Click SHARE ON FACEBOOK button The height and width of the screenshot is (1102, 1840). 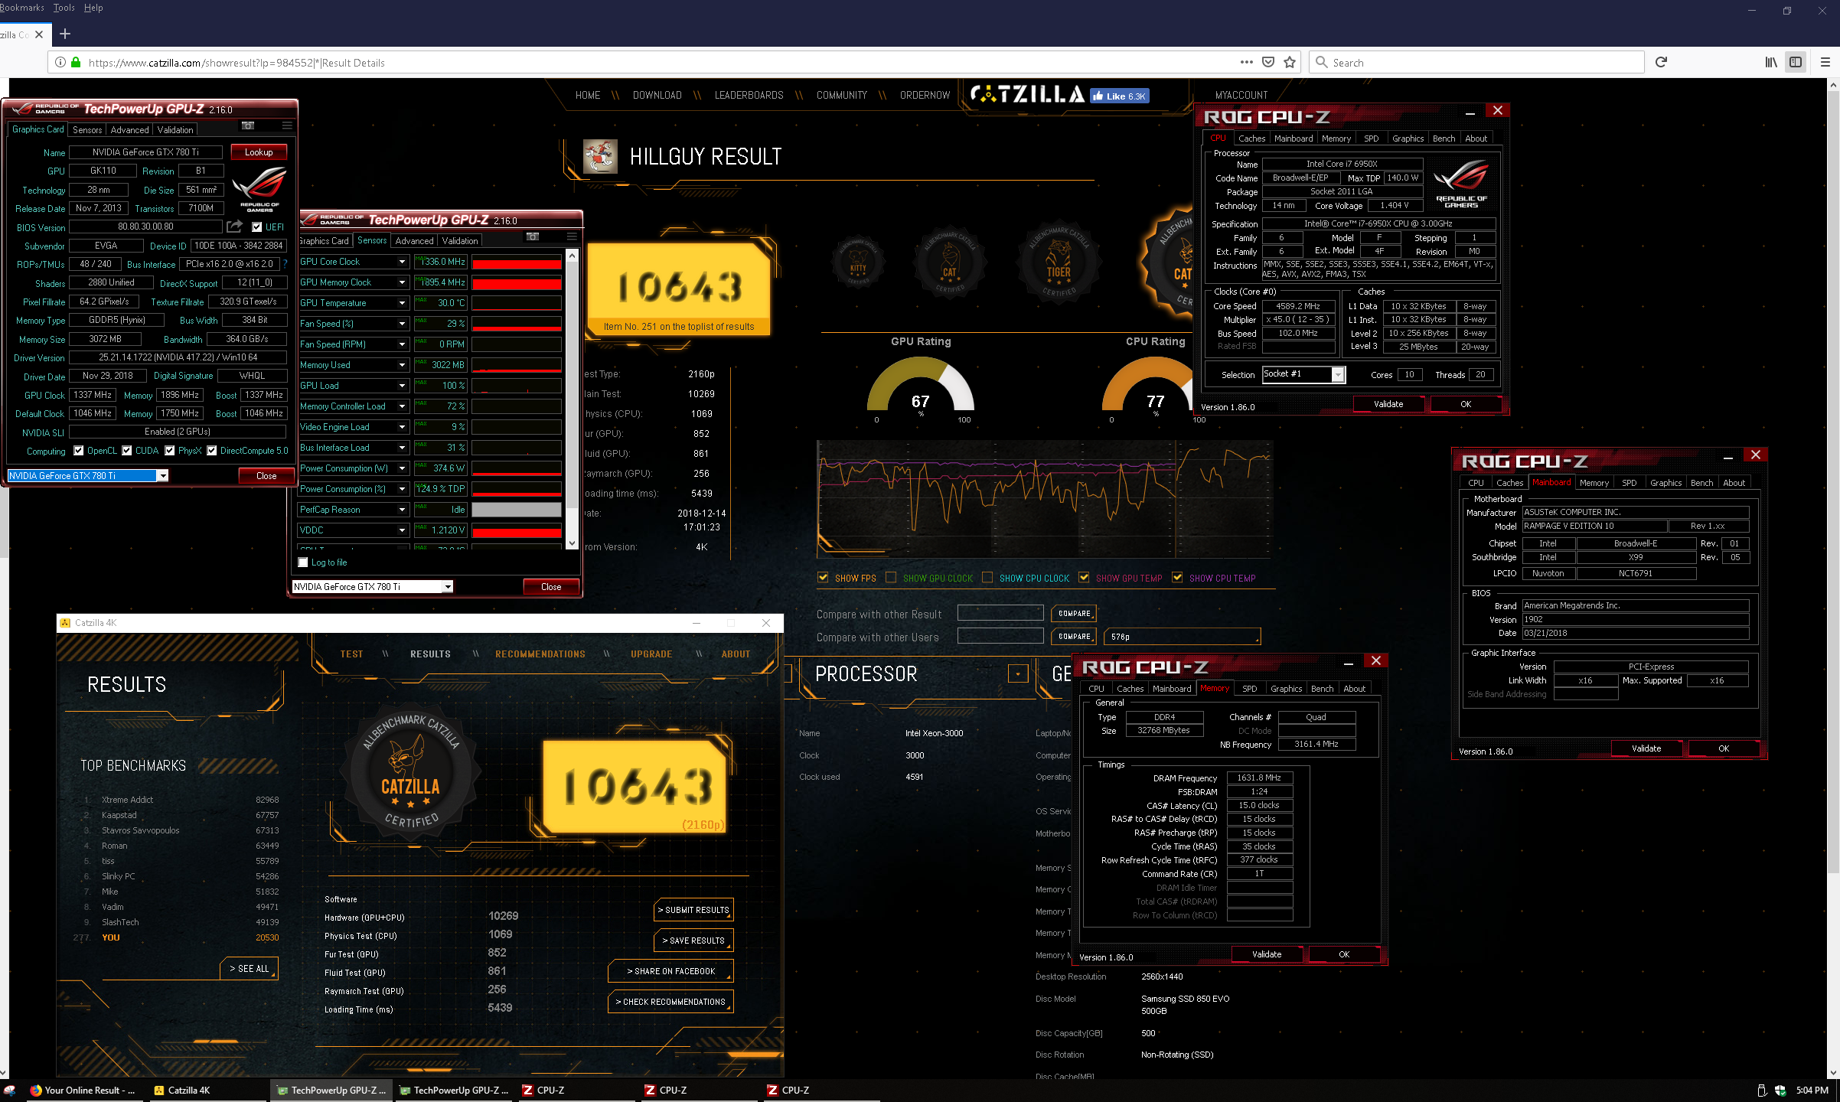click(670, 971)
